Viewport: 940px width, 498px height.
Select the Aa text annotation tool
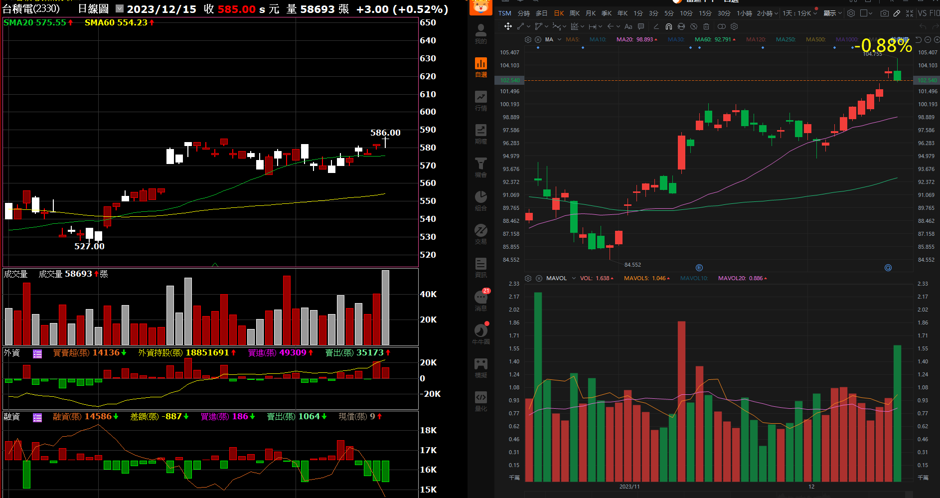[x=628, y=26]
